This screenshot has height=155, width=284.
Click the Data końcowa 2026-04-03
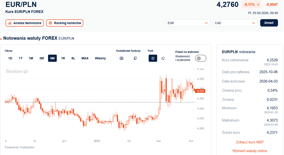[x=268, y=81]
